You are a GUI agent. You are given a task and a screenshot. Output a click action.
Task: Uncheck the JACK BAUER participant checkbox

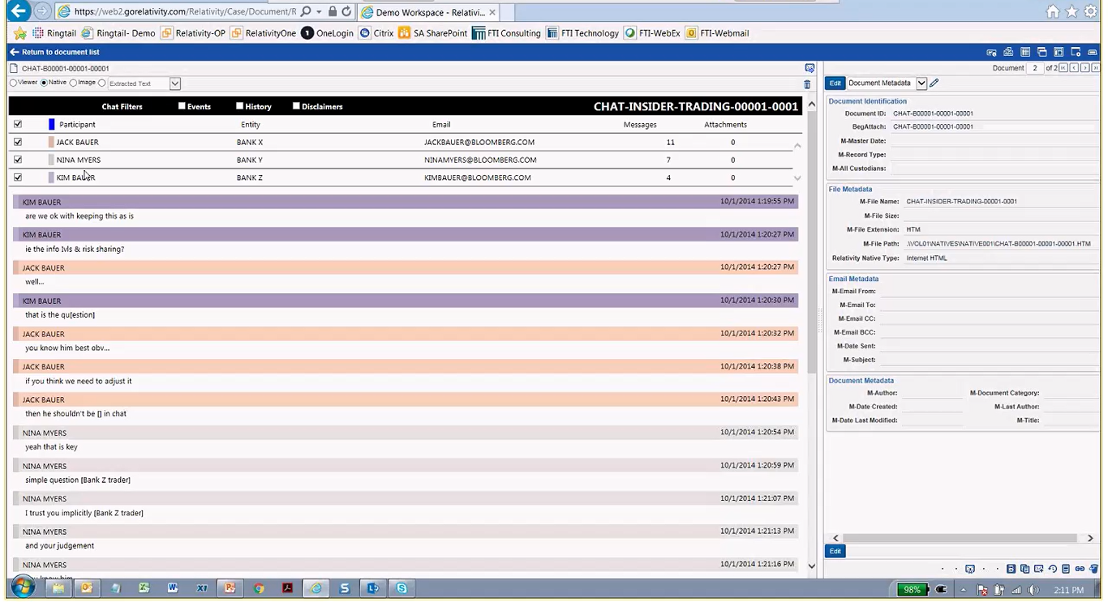[x=18, y=142]
